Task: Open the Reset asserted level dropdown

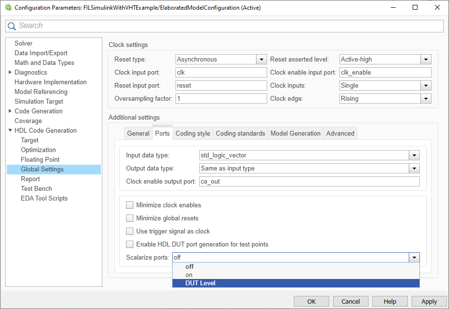Action: [x=426, y=60]
